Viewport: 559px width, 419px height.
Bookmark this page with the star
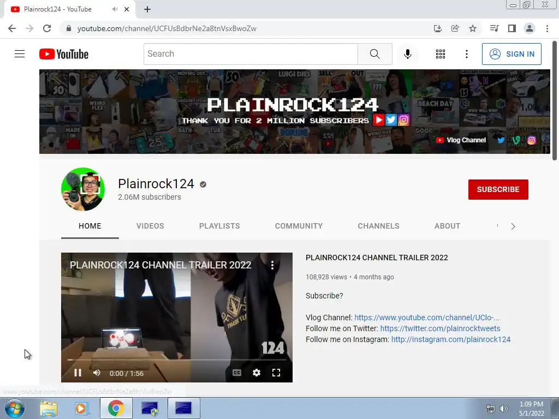(x=472, y=28)
